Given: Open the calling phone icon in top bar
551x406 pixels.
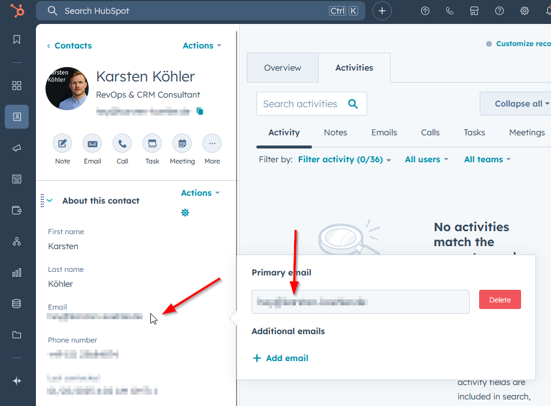Looking at the screenshot, I should pos(449,11).
